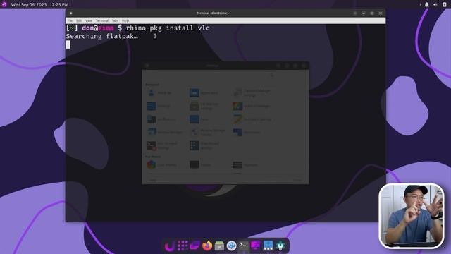The image size is (451, 254).
Task: Expand the hidden tray arrow in the top panel
Action: click(x=420, y=5)
